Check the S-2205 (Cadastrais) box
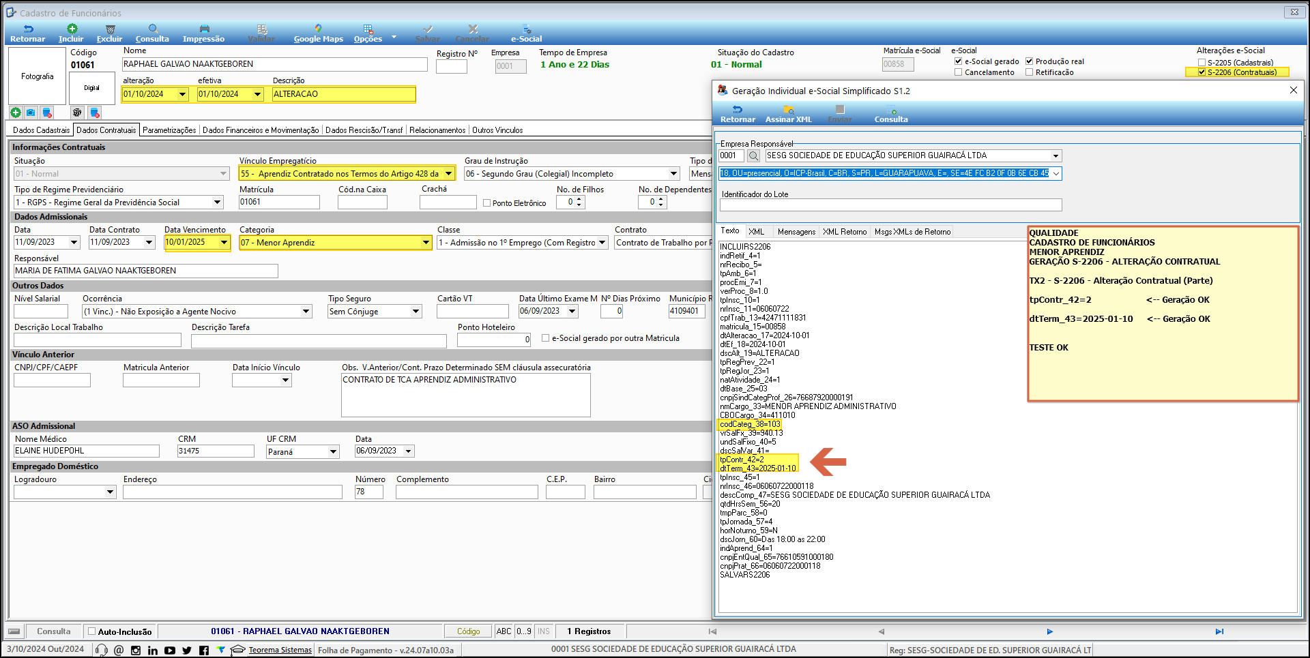This screenshot has height=658, width=1310. point(1202,63)
